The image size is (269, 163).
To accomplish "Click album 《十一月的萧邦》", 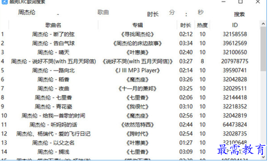I will [137, 89].
